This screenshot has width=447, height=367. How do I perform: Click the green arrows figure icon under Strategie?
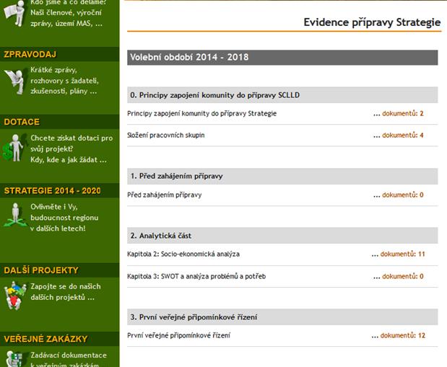[x=15, y=215]
